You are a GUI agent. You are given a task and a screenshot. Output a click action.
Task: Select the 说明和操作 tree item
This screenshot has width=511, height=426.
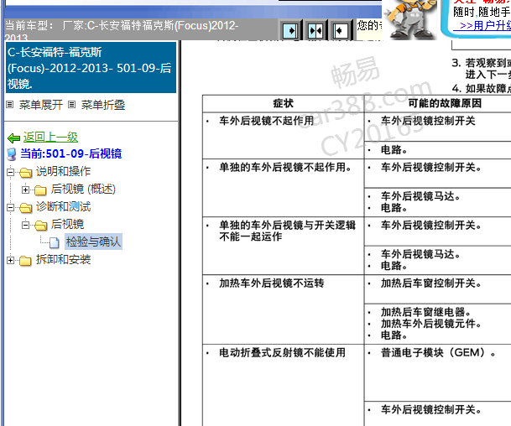(63, 171)
